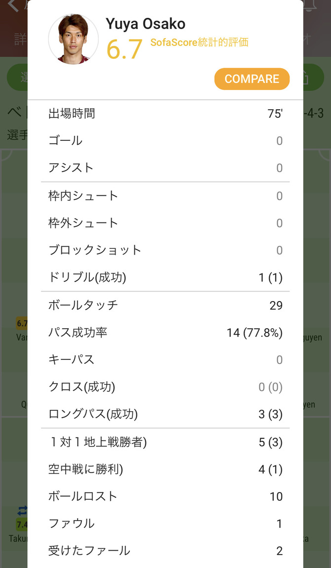Tap the 7.4 rating badge at left
Screen dimensions: 331x568
[x=22, y=524]
